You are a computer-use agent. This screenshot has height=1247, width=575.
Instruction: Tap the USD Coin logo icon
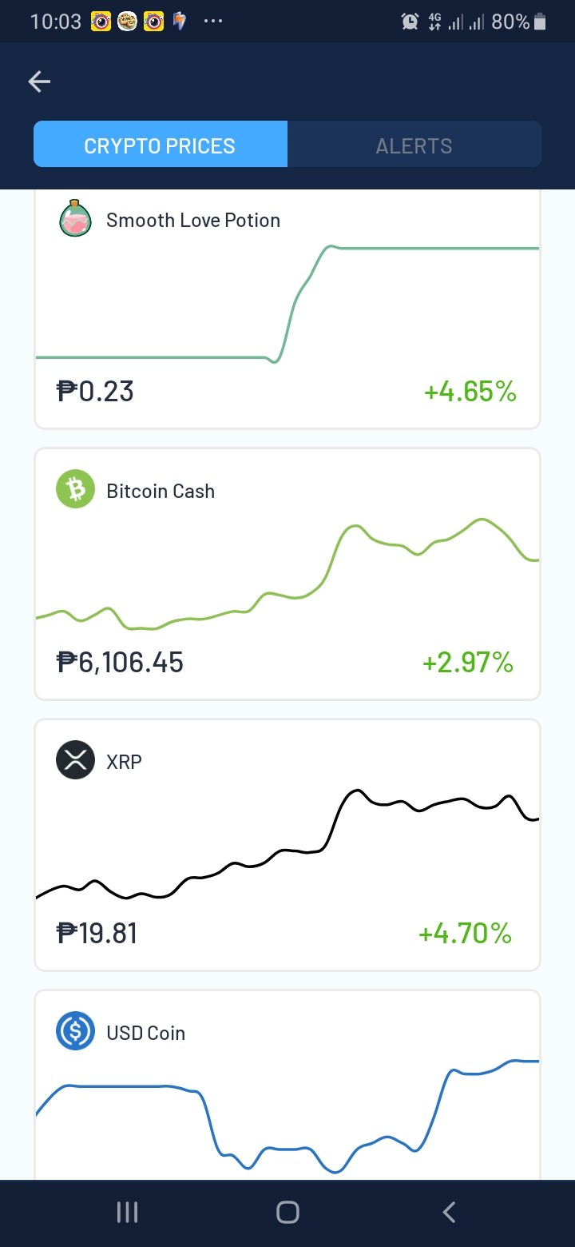pos(75,1031)
